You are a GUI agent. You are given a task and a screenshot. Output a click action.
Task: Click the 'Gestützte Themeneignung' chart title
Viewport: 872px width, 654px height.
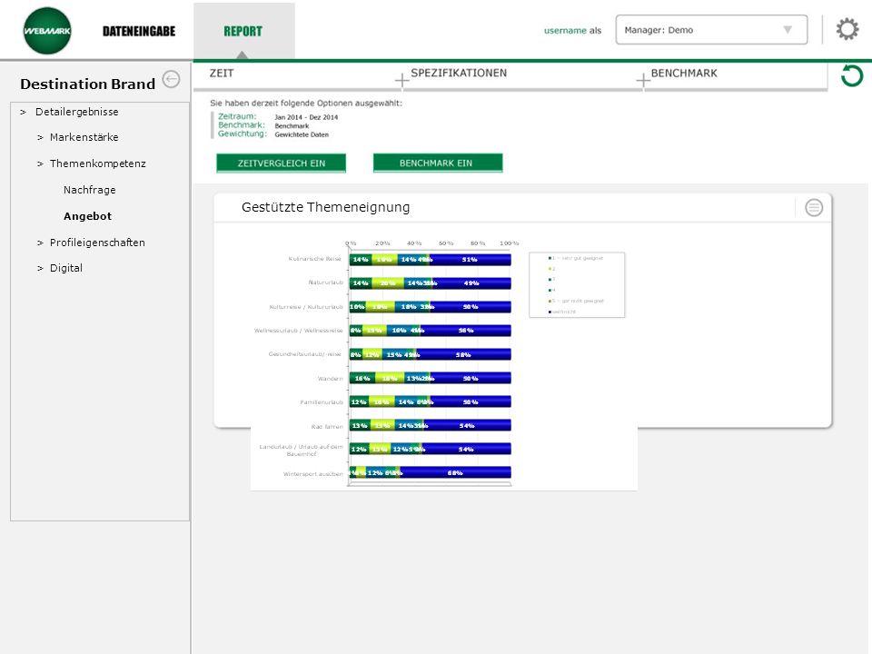(326, 207)
